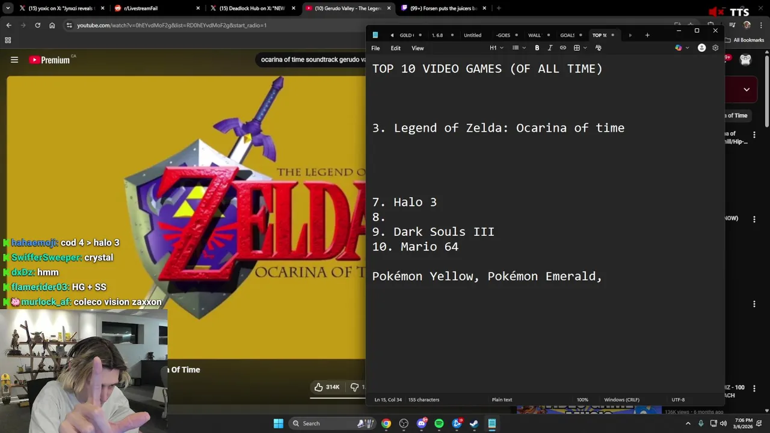The width and height of the screenshot is (770, 433).
Task: Open Copilot in Notepad toolbar
Action: pos(679,48)
